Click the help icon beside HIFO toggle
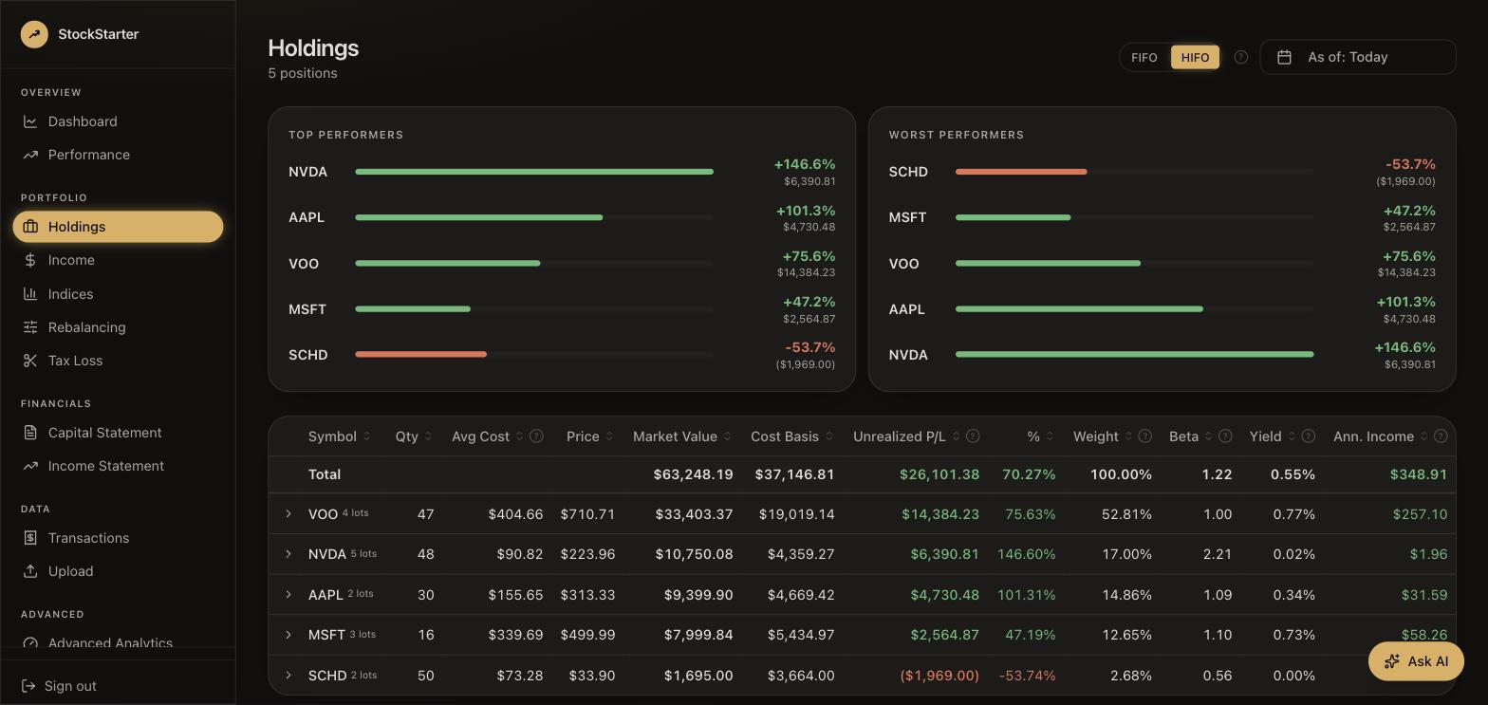Screen dimensions: 1488x705 1240,57
